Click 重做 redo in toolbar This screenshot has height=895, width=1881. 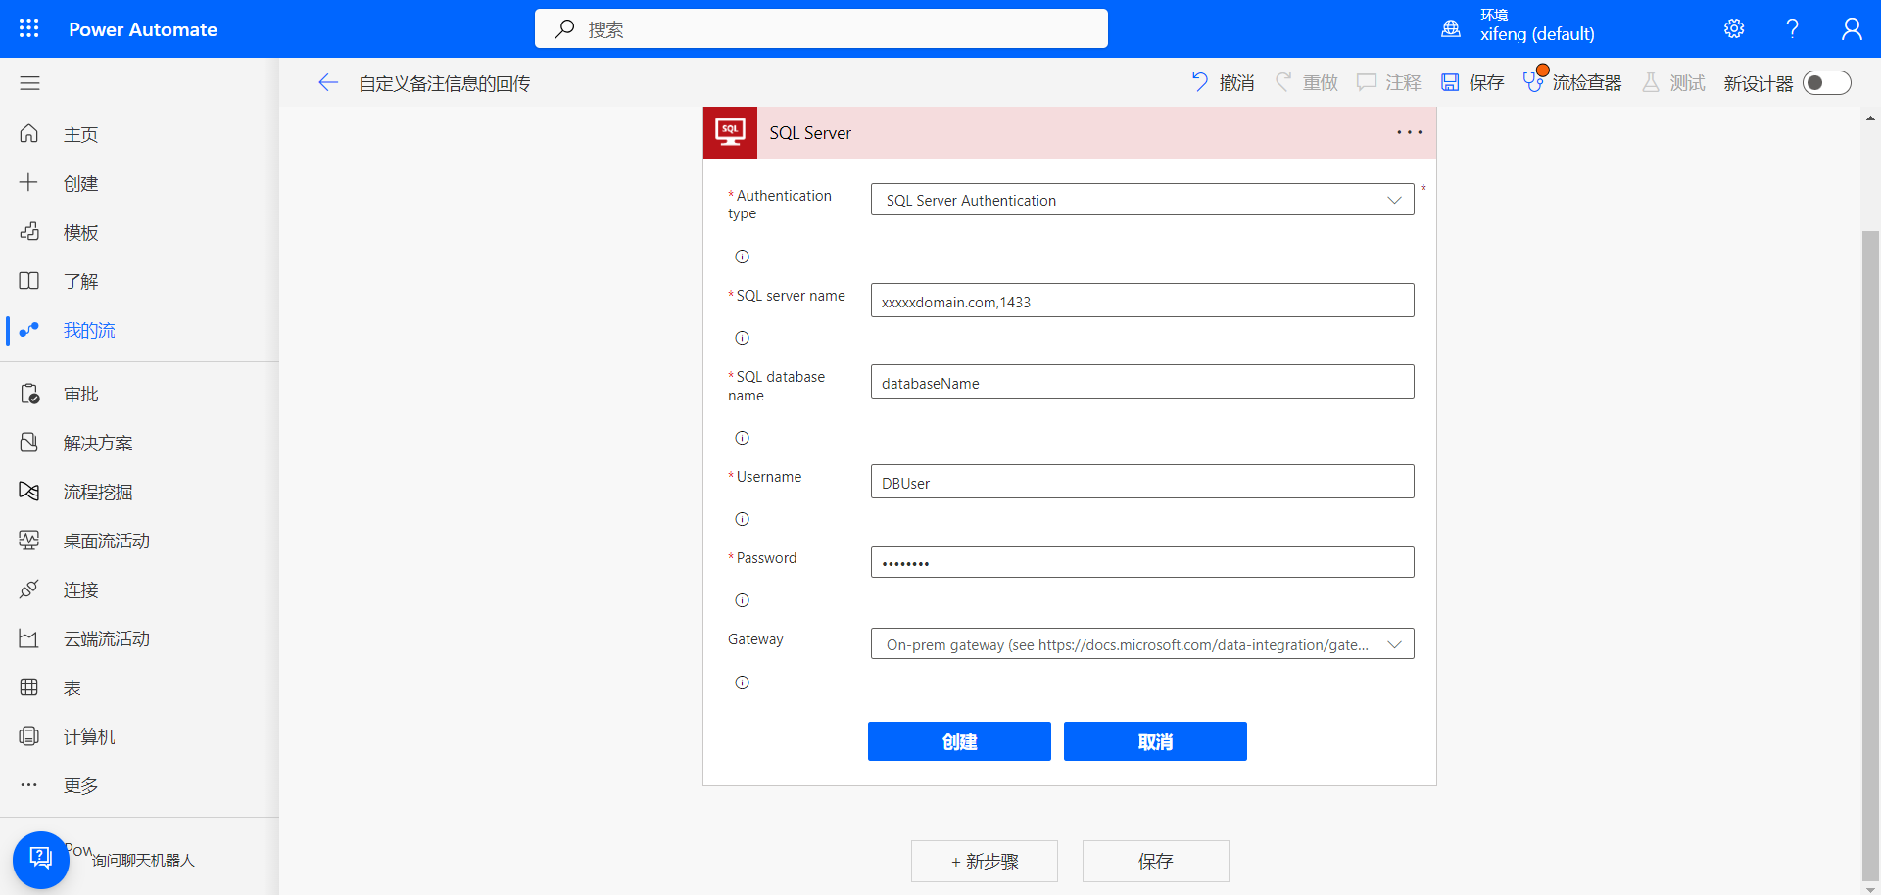(1306, 83)
